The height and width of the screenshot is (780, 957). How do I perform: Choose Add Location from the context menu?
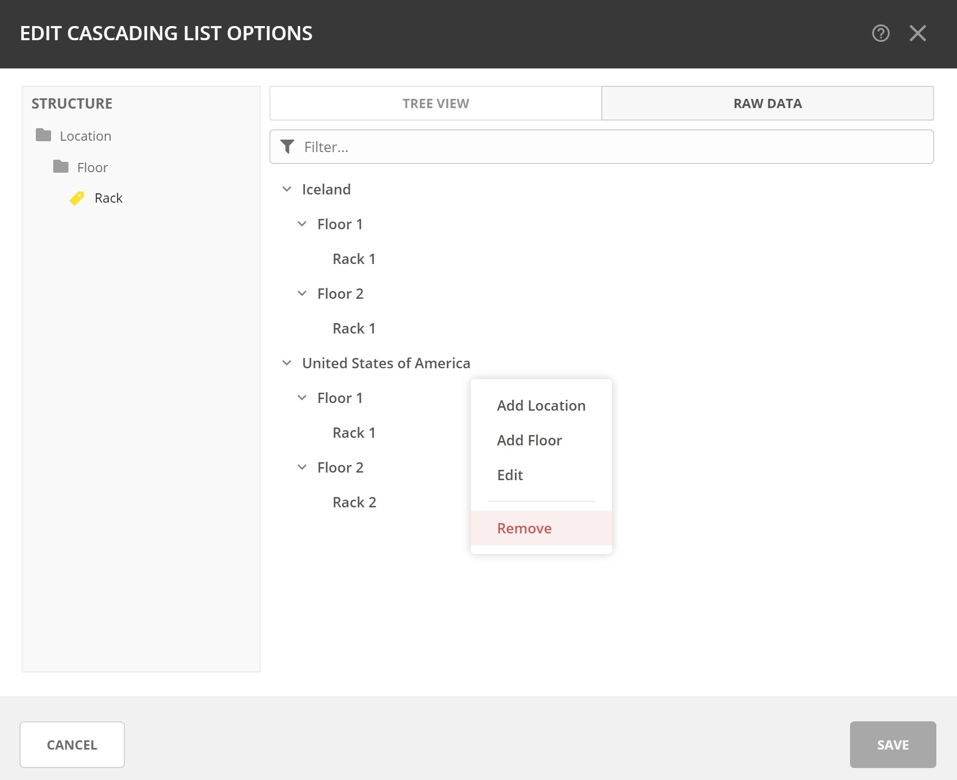(541, 406)
